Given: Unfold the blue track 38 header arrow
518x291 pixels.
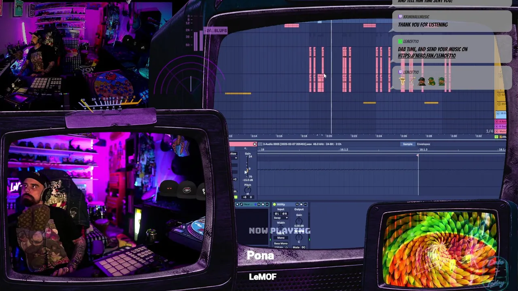Looking at the screenshot, I should (x=498, y=113).
